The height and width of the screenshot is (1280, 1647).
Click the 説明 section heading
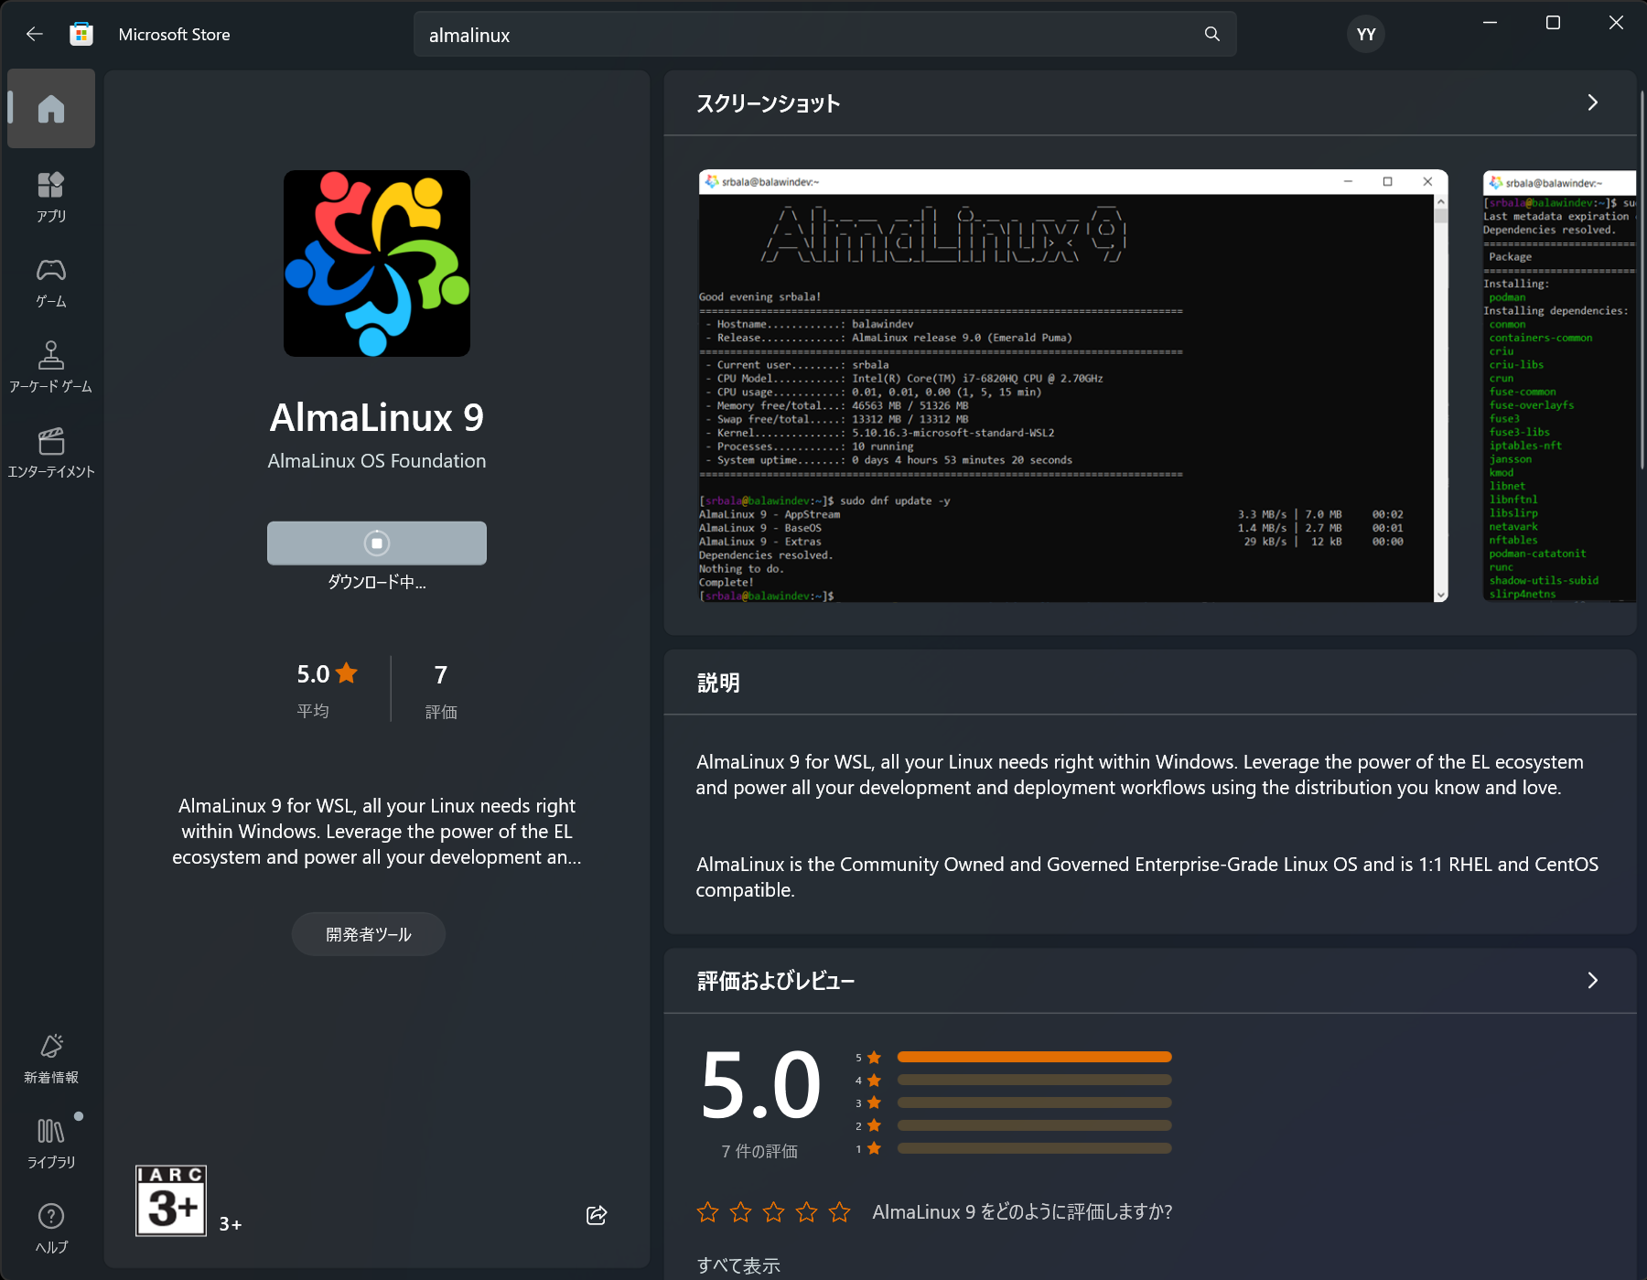718,683
